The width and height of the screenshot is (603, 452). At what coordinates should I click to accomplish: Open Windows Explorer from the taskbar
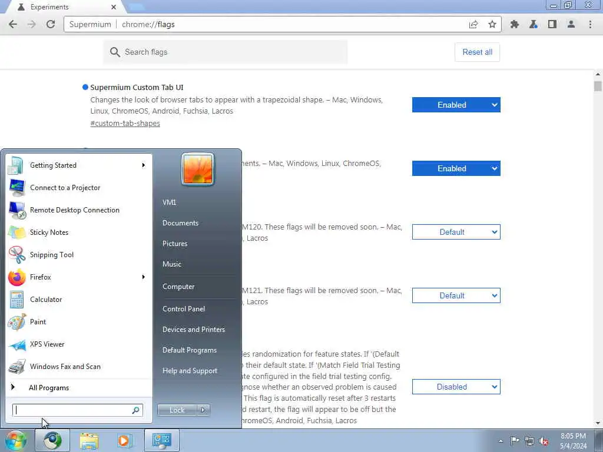[x=90, y=440]
